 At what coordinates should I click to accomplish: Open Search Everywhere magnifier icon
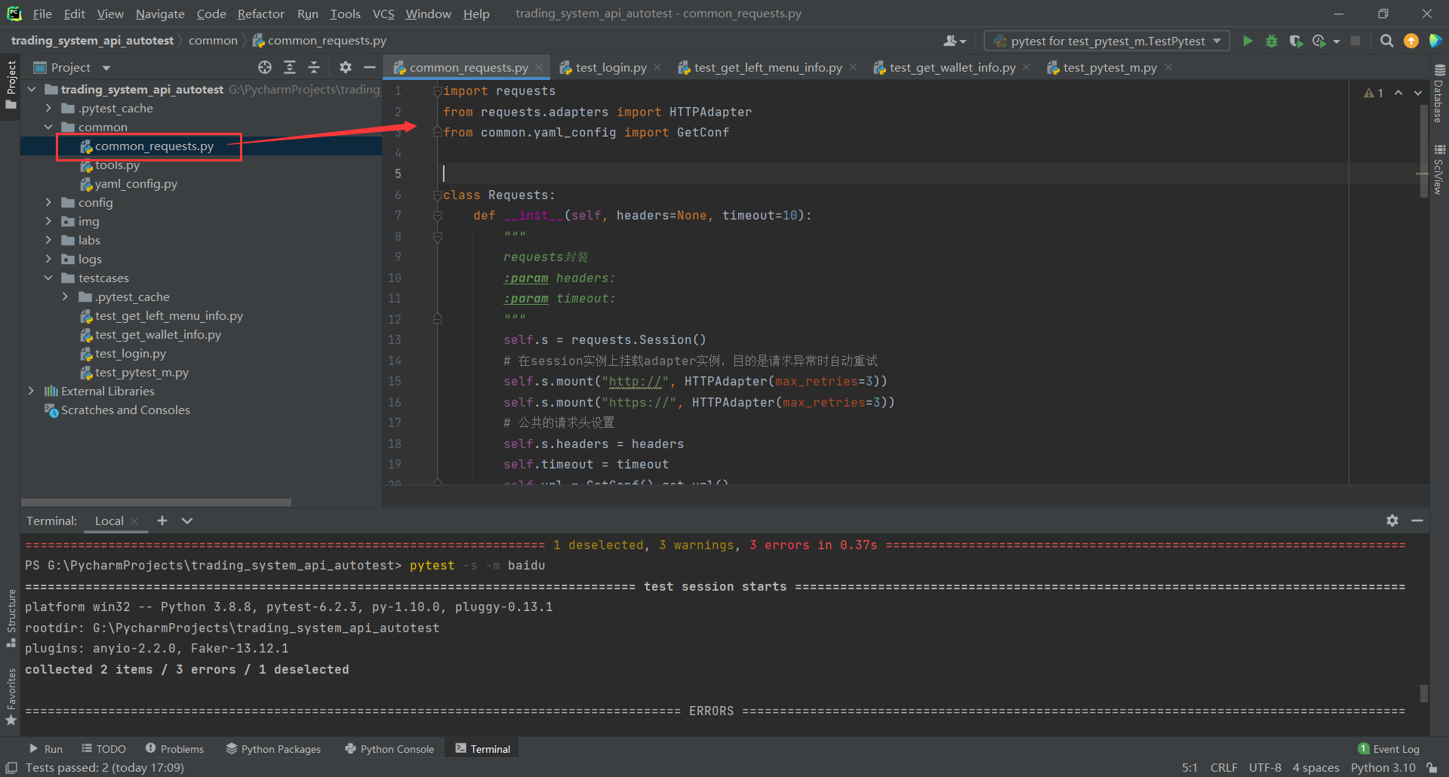(1386, 41)
